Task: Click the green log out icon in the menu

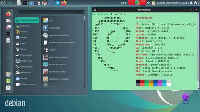Action: click(x=8, y=81)
